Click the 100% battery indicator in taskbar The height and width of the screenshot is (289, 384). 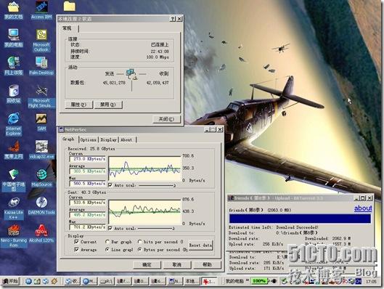(x=259, y=281)
